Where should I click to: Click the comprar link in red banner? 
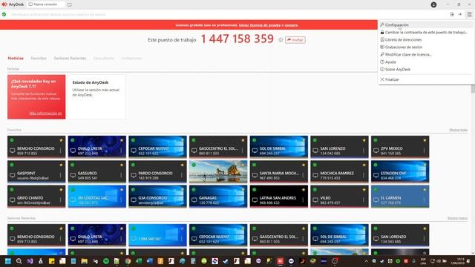pyautogui.click(x=291, y=25)
